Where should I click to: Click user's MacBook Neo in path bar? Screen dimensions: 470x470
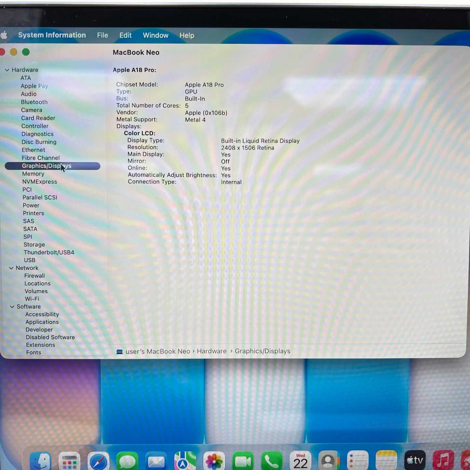158,351
